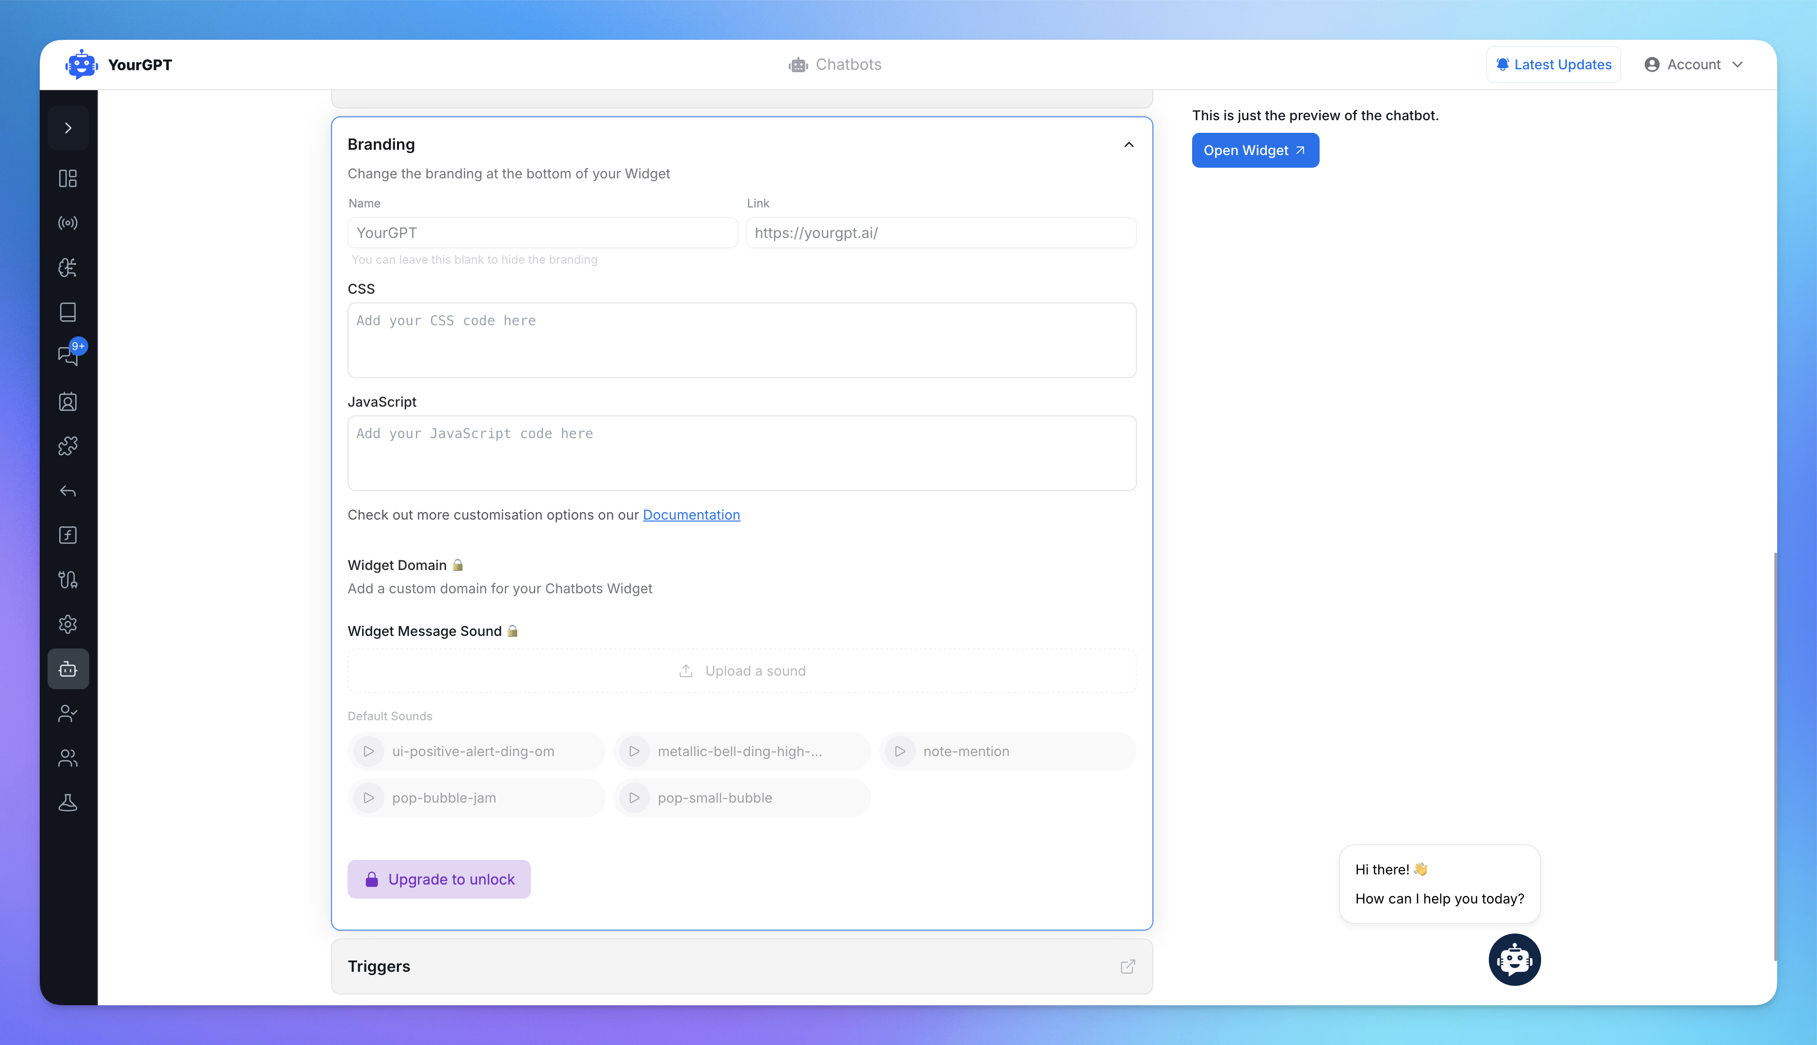Open the functions icon in sidebar

68,536
